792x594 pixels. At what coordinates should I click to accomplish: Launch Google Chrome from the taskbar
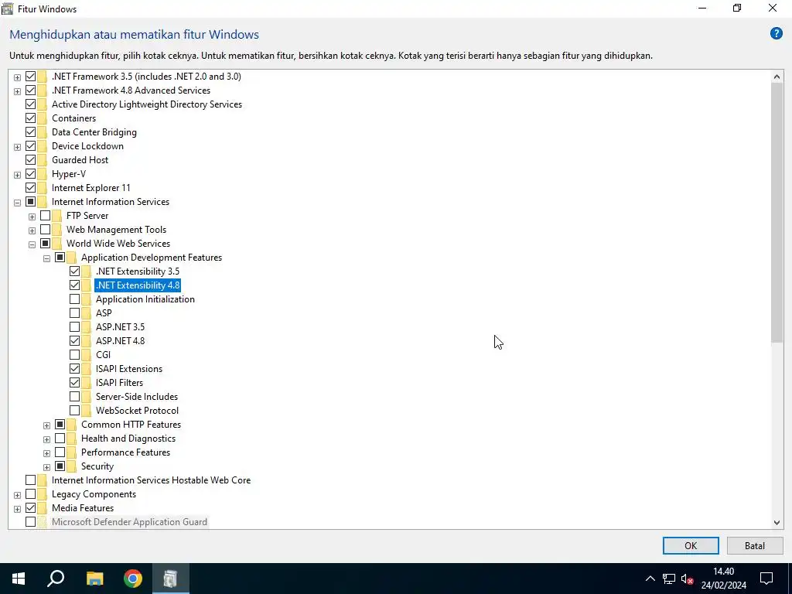(x=133, y=579)
